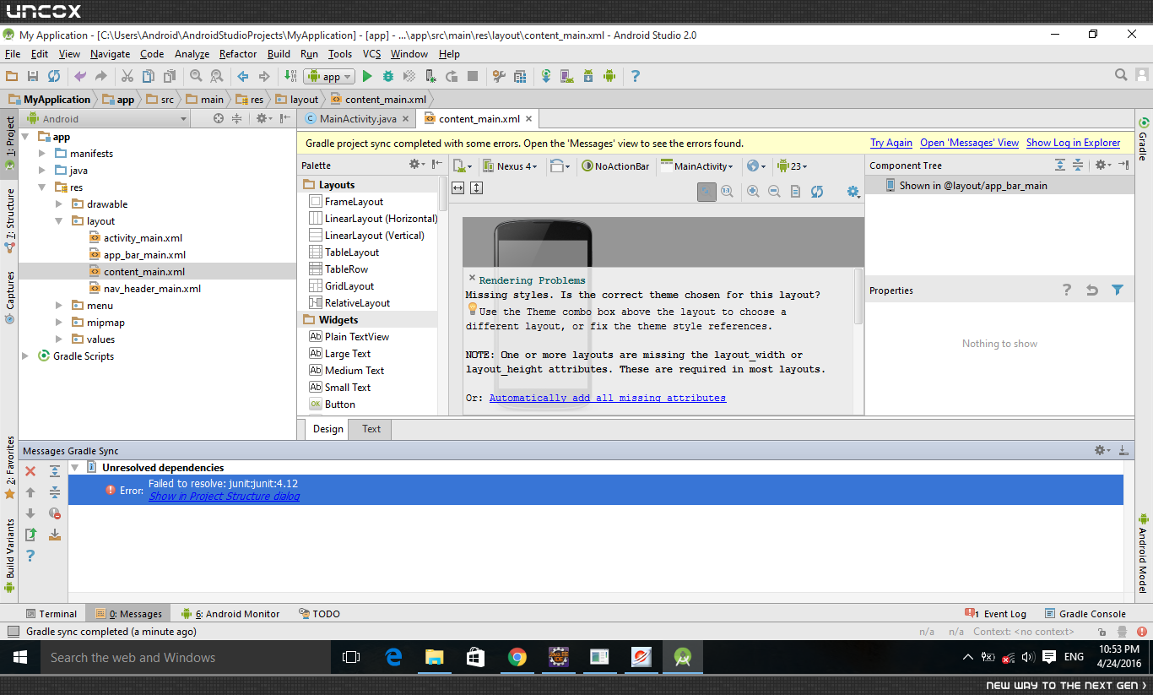
Task: Open the Android project view dropdown
Action: click(106, 119)
